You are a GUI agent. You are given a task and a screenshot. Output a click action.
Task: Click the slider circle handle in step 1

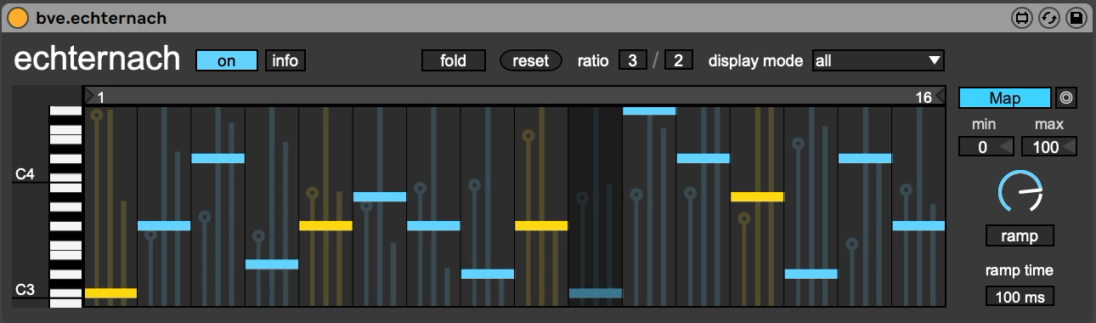click(96, 115)
